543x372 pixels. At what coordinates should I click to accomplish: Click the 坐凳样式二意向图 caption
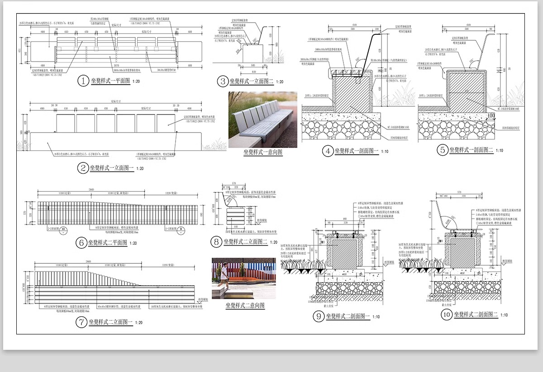tap(245, 305)
